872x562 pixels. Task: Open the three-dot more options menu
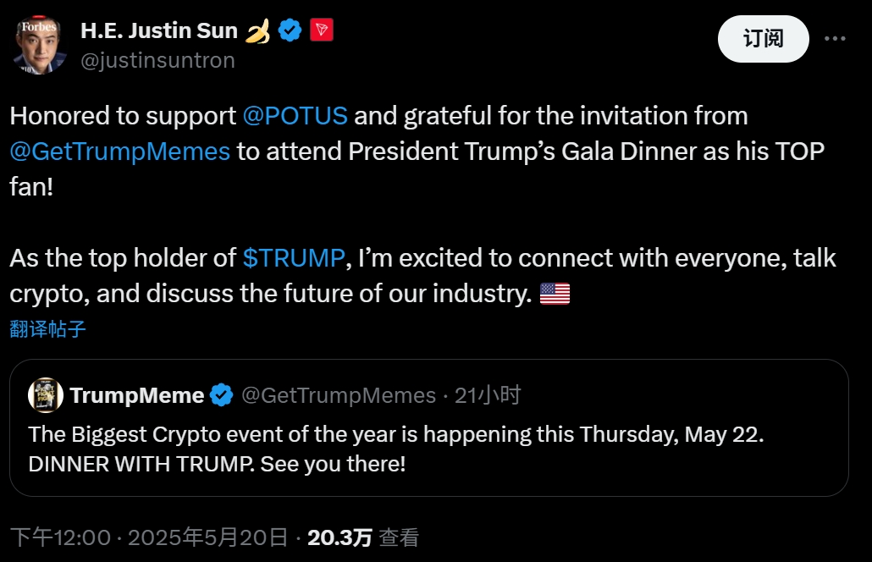click(x=835, y=38)
